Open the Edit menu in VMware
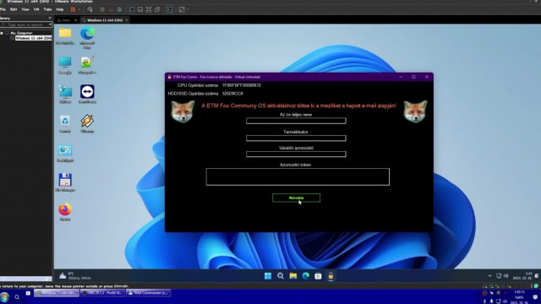 (x=14, y=9)
